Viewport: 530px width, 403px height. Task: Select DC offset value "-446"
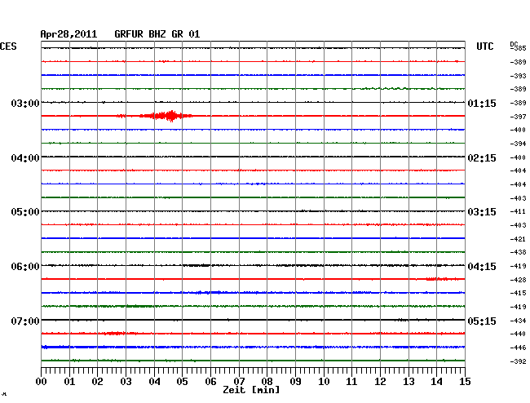(x=518, y=348)
